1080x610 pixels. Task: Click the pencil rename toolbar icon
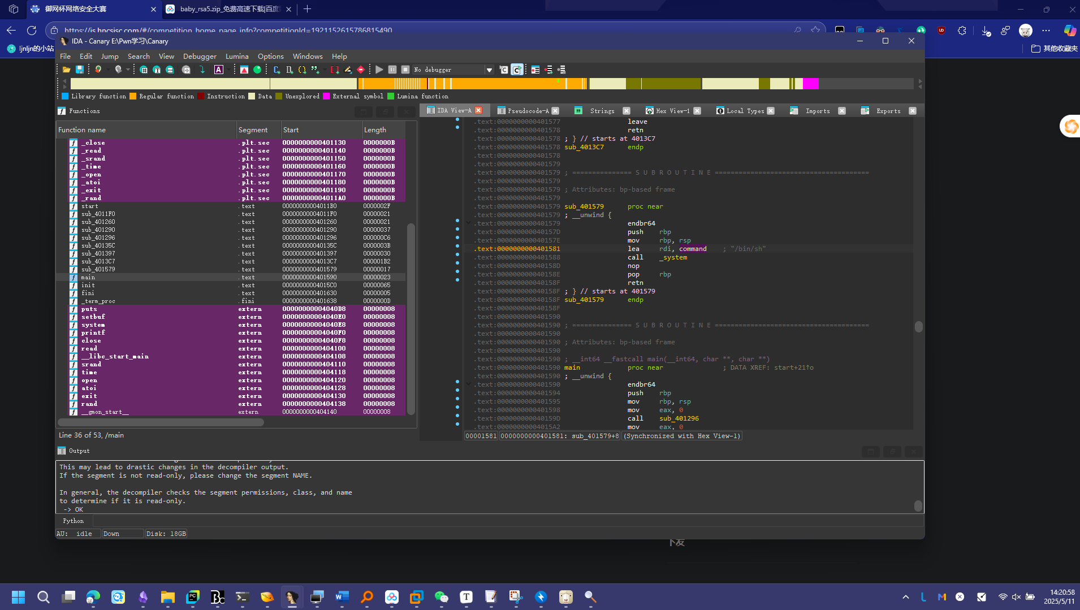(348, 70)
